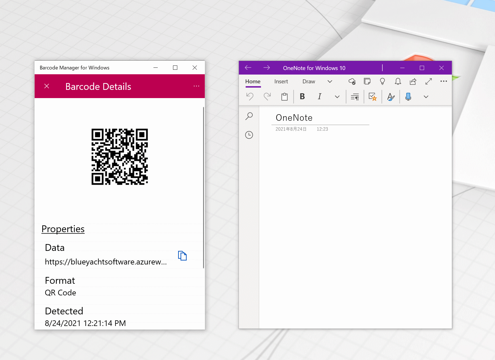Click the QR code image
The image size is (495, 360).
click(119, 157)
